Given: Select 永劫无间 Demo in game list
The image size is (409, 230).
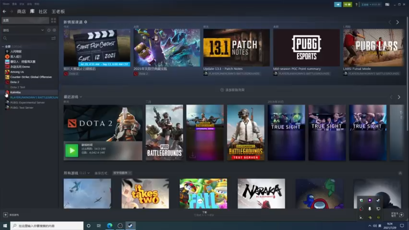Looking at the screenshot, I should click(20, 67).
